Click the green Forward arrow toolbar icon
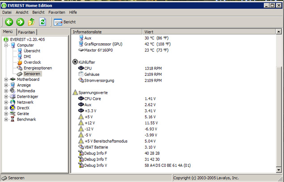Viewport: 284px width, 182px height. pos(20,22)
